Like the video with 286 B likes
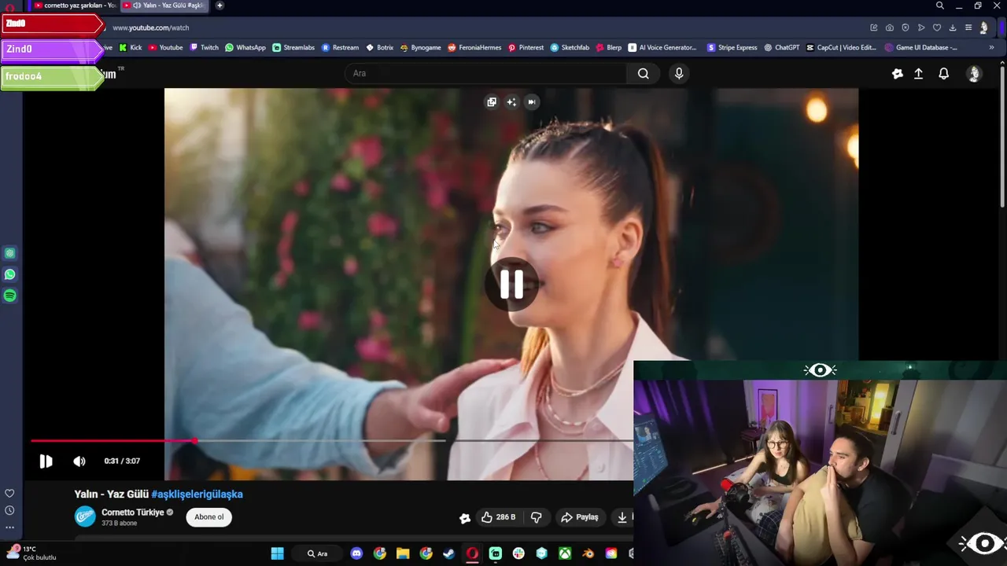This screenshot has width=1007, height=566. pyautogui.click(x=499, y=517)
